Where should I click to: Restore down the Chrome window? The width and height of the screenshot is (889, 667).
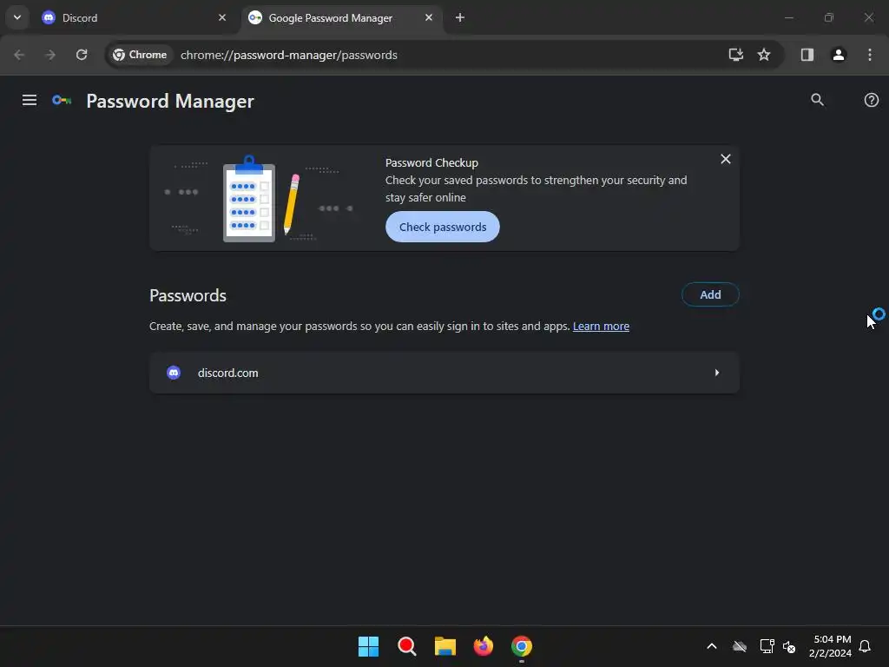click(x=829, y=17)
